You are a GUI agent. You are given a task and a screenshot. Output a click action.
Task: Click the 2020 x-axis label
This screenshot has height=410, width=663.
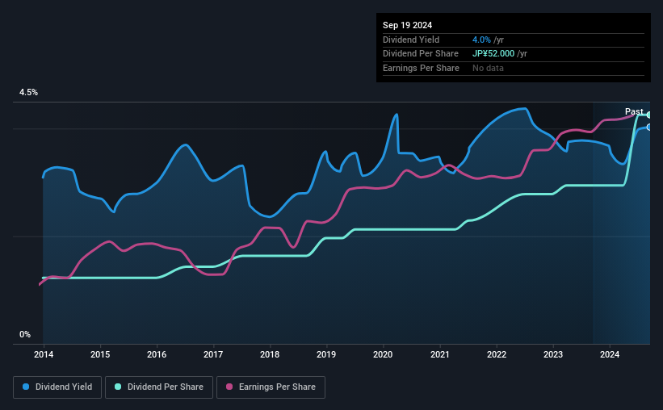(x=383, y=354)
